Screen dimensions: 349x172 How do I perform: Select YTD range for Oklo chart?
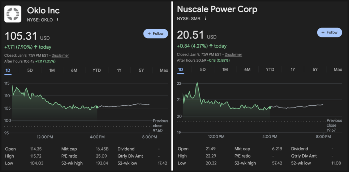(x=96, y=70)
